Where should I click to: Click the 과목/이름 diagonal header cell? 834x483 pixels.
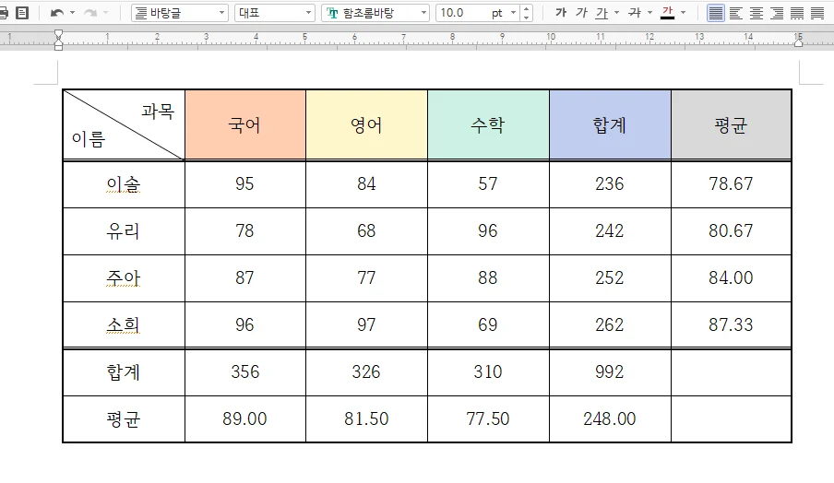124,124
